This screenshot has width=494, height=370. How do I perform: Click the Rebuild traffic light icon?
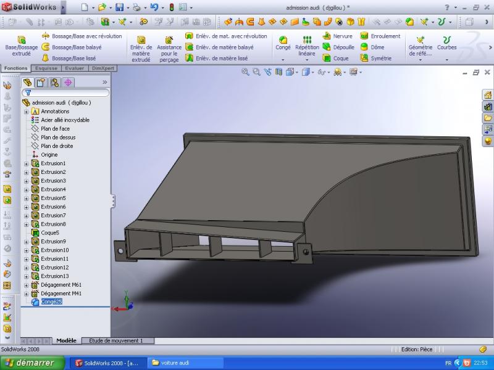coord(172,7)
